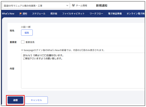Switch to the 電子納品準備 tab

click(x=115, y=14)
